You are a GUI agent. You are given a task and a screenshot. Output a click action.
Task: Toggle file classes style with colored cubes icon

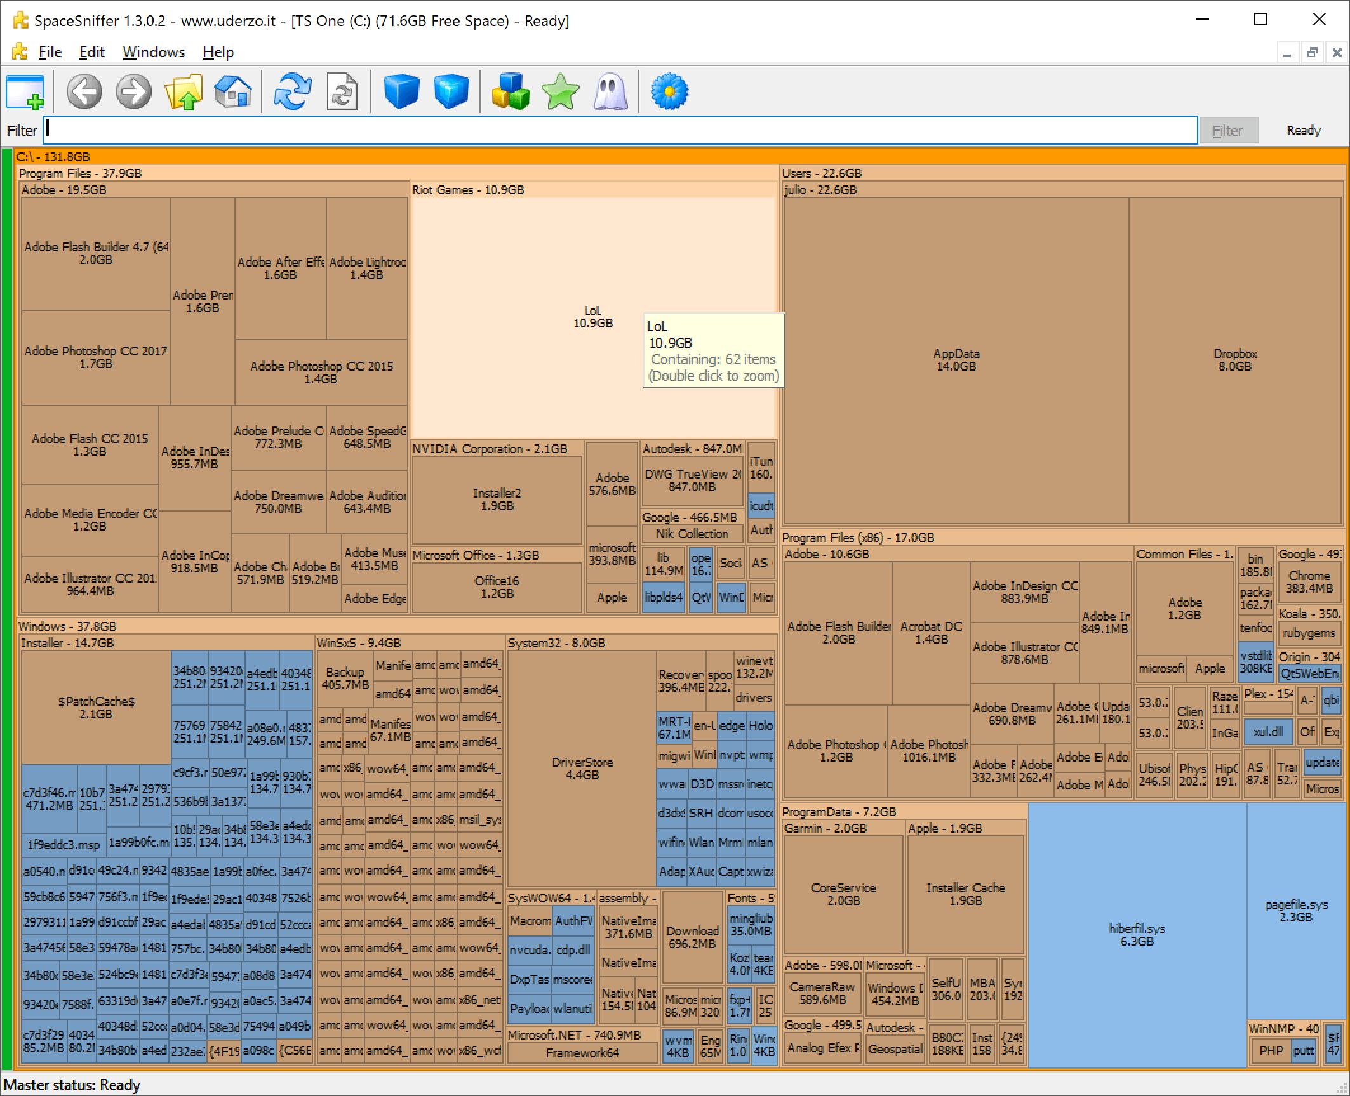(511, 92)
